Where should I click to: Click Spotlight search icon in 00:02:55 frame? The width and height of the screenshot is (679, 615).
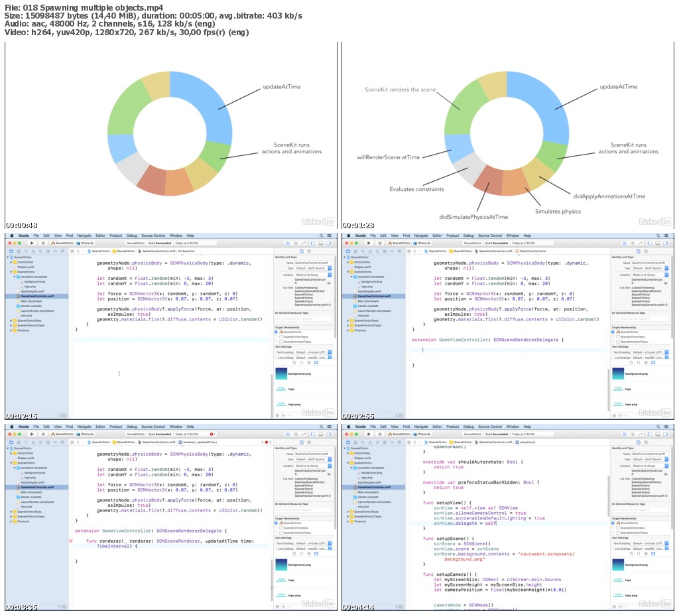[x=658, y=236]
